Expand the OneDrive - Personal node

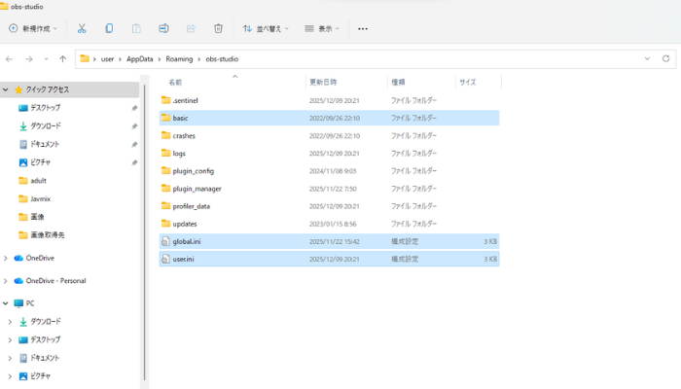point(6,281)
